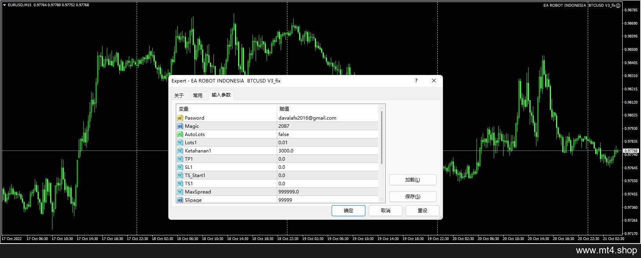Click the 赋值 column header
This screenshot has width=641, height=258.
(328, 109)
